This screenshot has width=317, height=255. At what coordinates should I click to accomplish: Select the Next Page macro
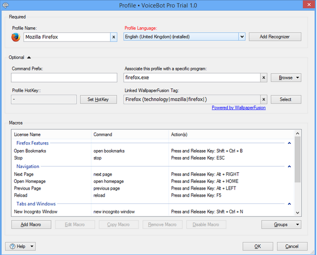click(153, 174)
